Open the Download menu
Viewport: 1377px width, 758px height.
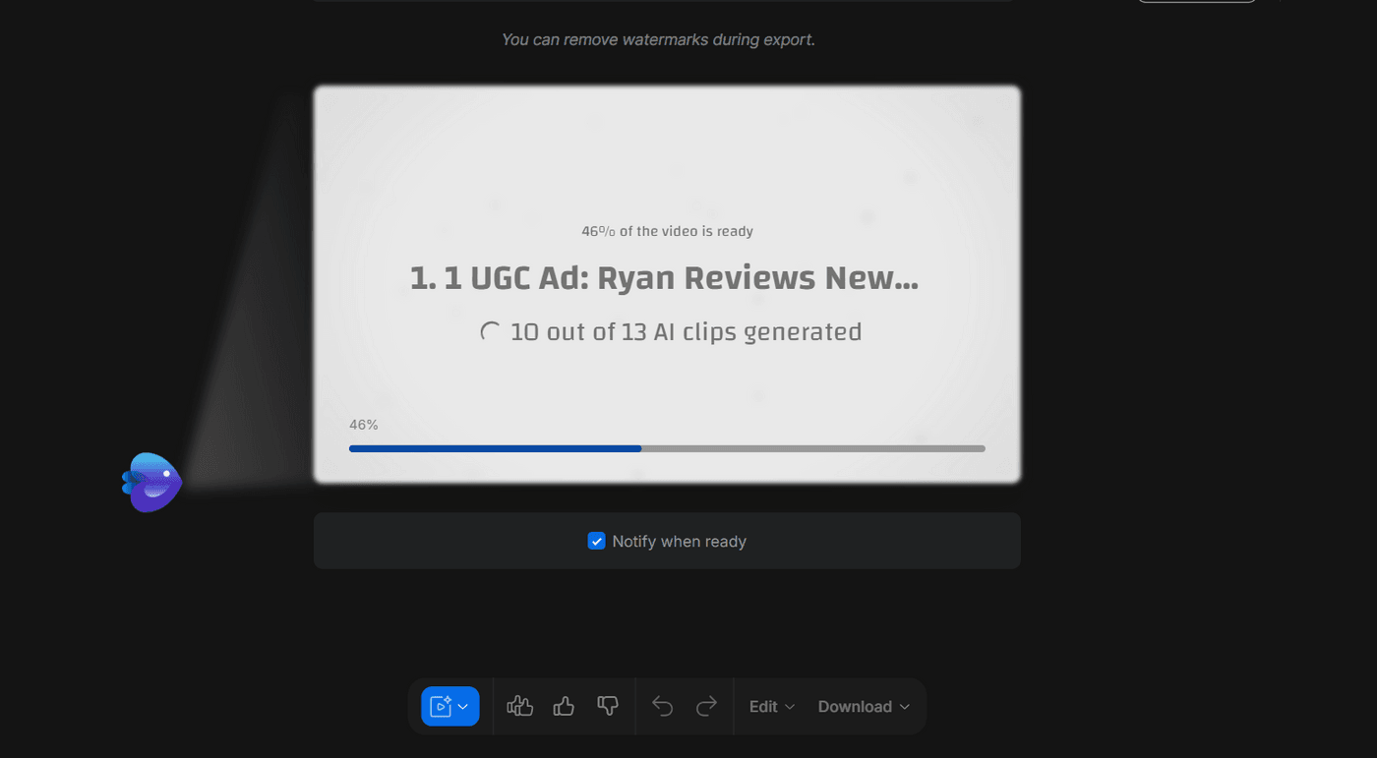(x=854, y=706)
